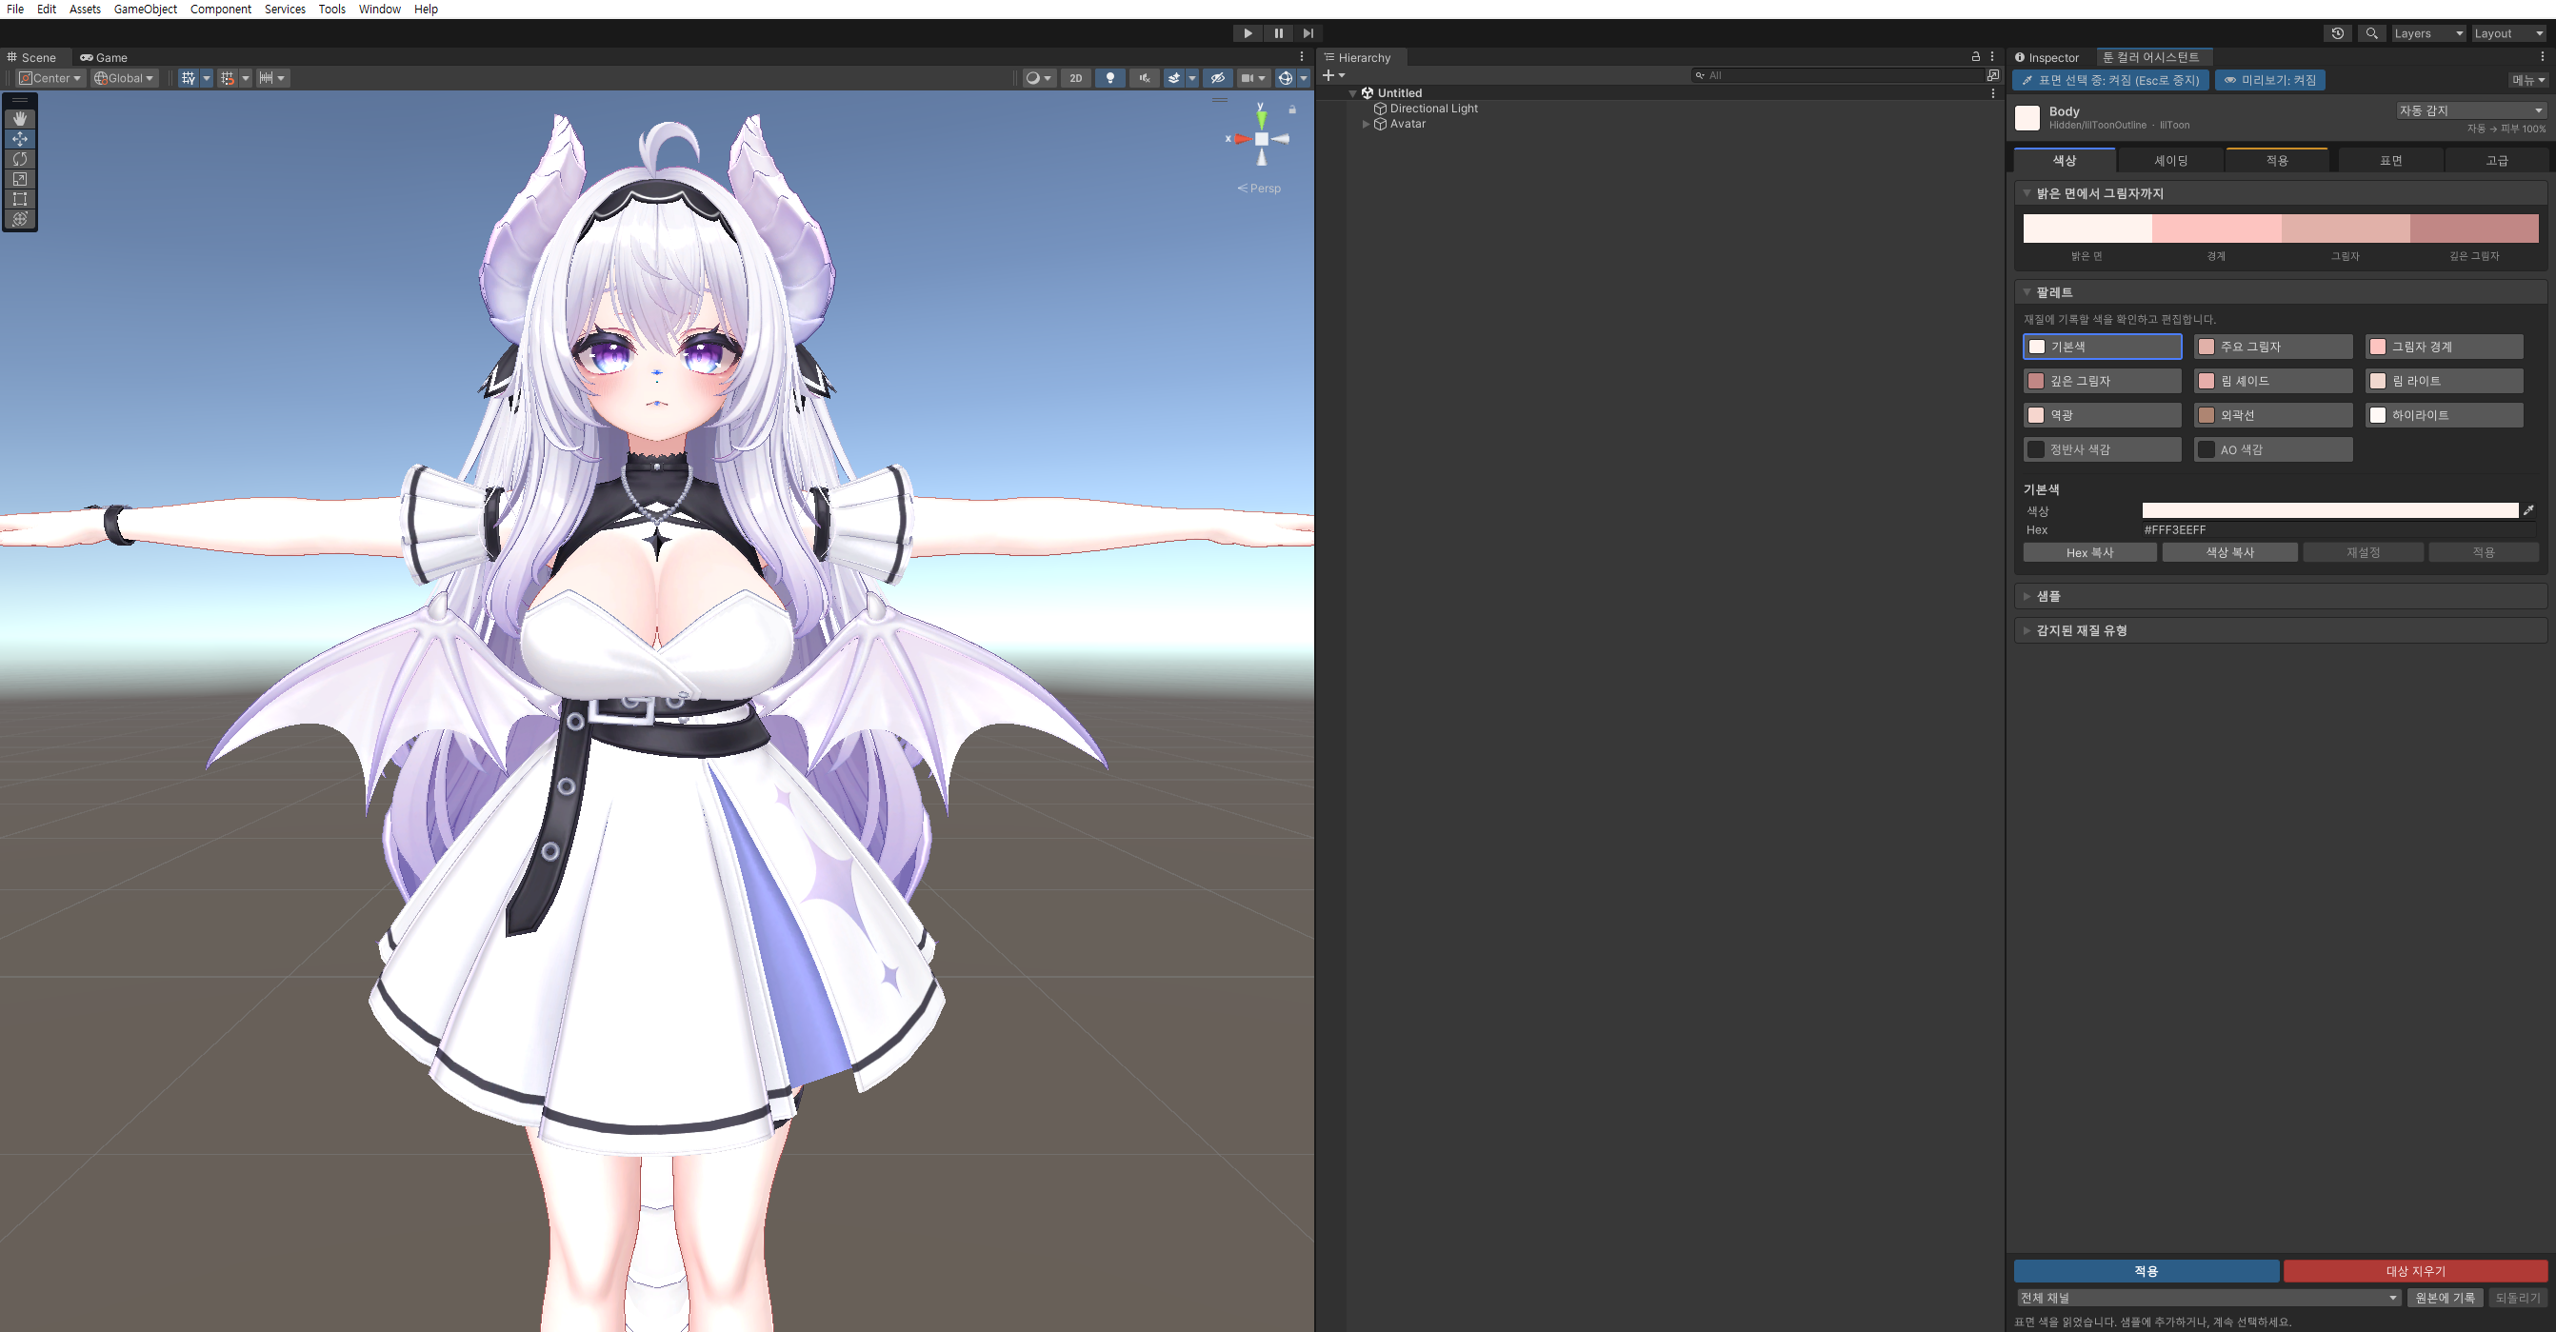The image size is (2556, 1332).
Task: Toggle 미리보기 preview button
Action: click(2270, 80)
